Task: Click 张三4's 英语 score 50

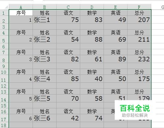Action: coord(115,79)
